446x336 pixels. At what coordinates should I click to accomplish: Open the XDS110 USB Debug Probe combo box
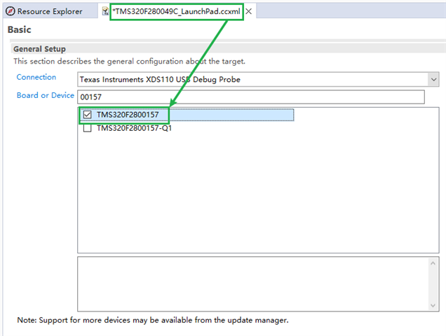pyautogui.click(x=258, y=80)
